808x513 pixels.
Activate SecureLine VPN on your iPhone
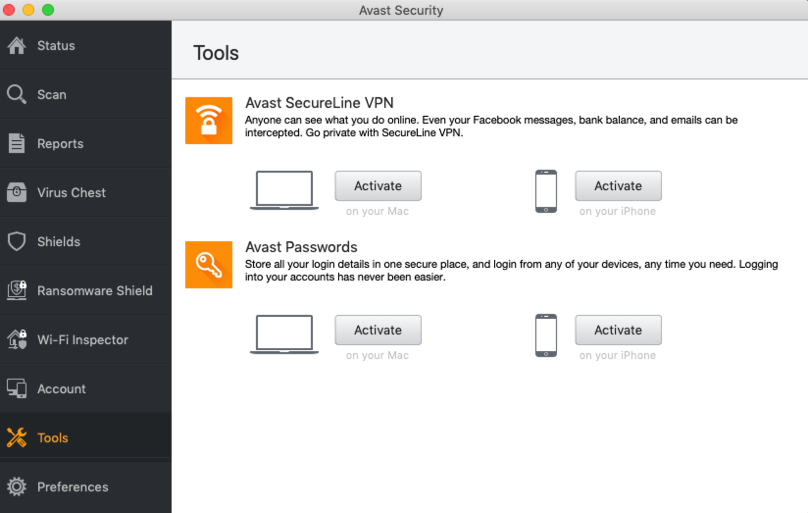pyautogui.click(x=618, y=186)
